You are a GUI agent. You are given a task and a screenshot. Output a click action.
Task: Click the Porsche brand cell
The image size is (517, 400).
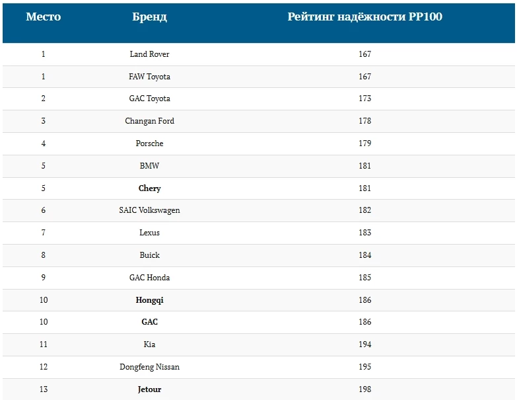click(149, 143)
